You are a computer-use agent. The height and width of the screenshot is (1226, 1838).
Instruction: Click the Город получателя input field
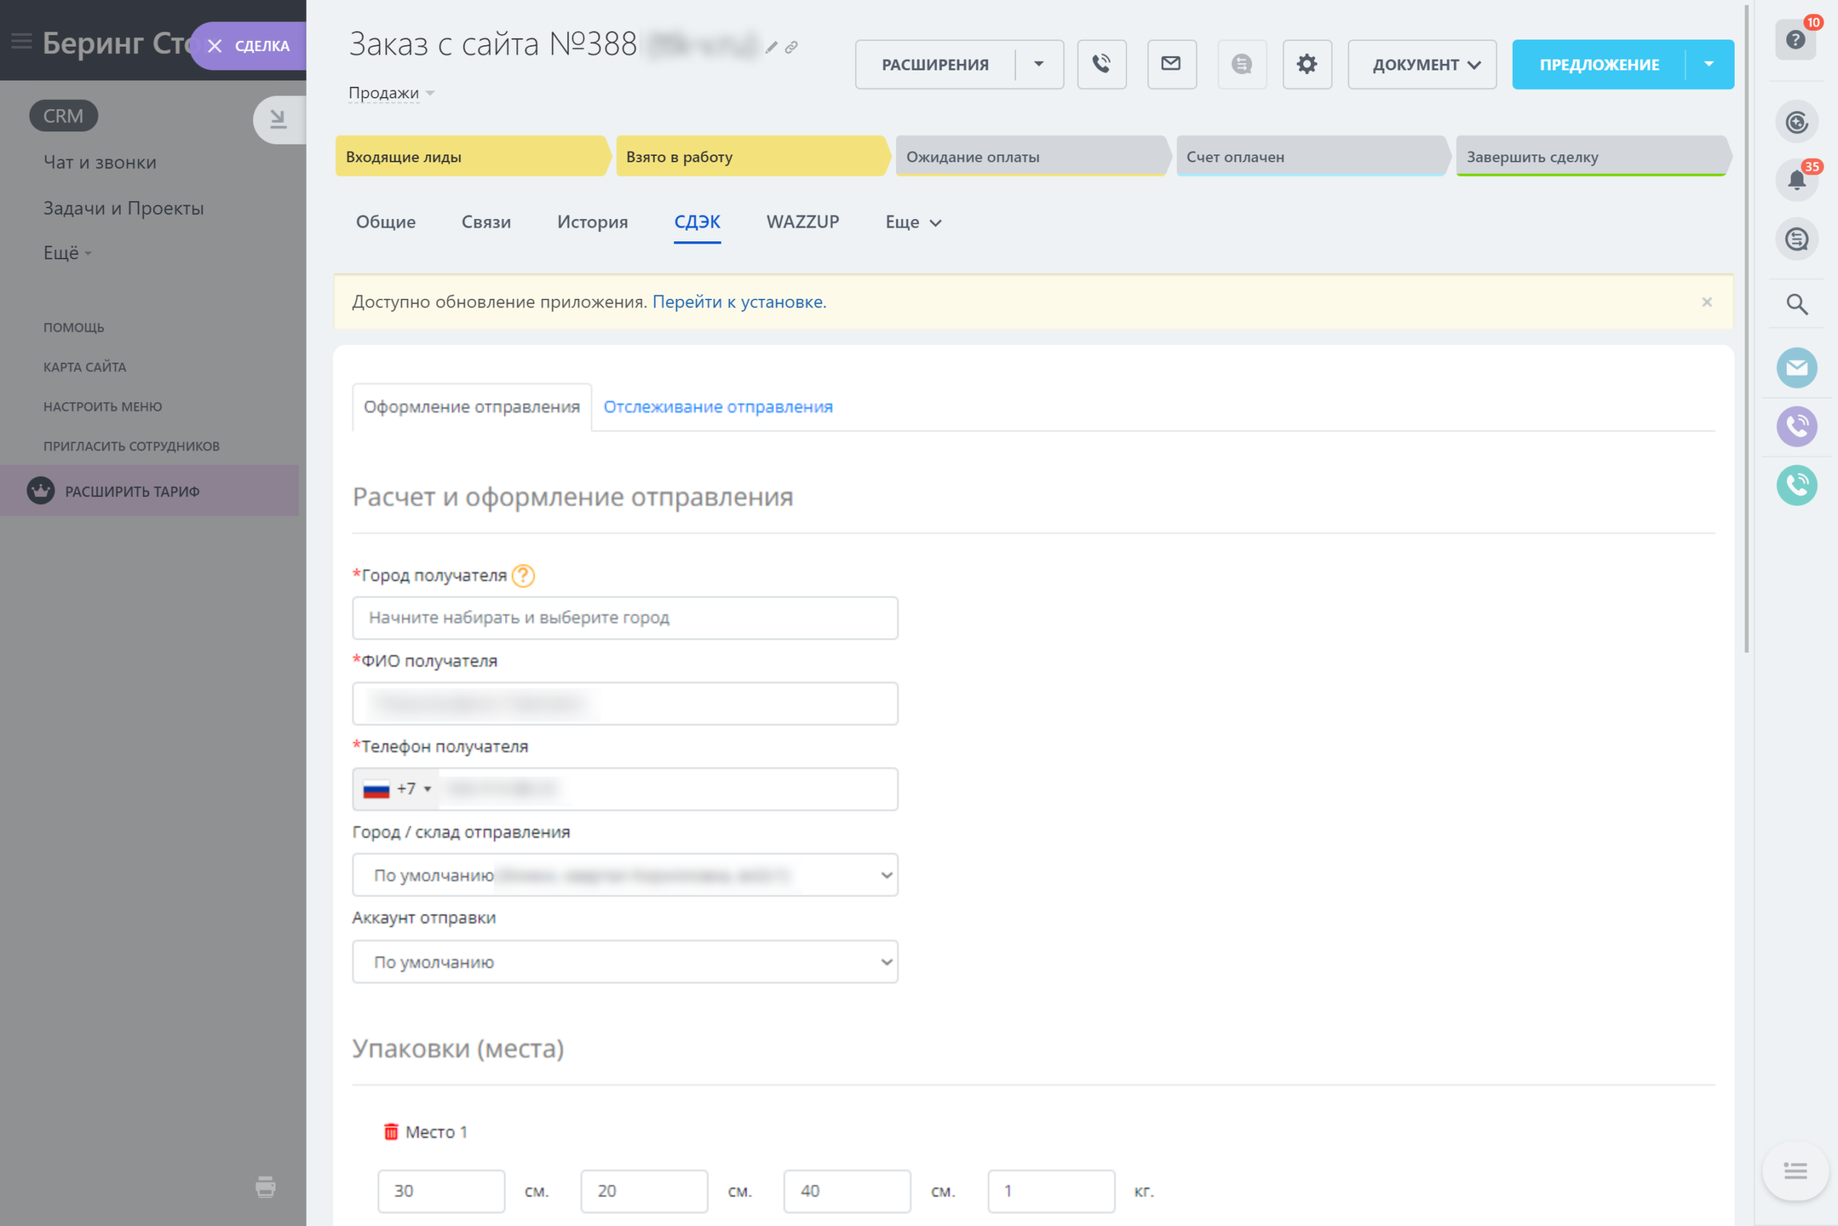pos(625,618)
